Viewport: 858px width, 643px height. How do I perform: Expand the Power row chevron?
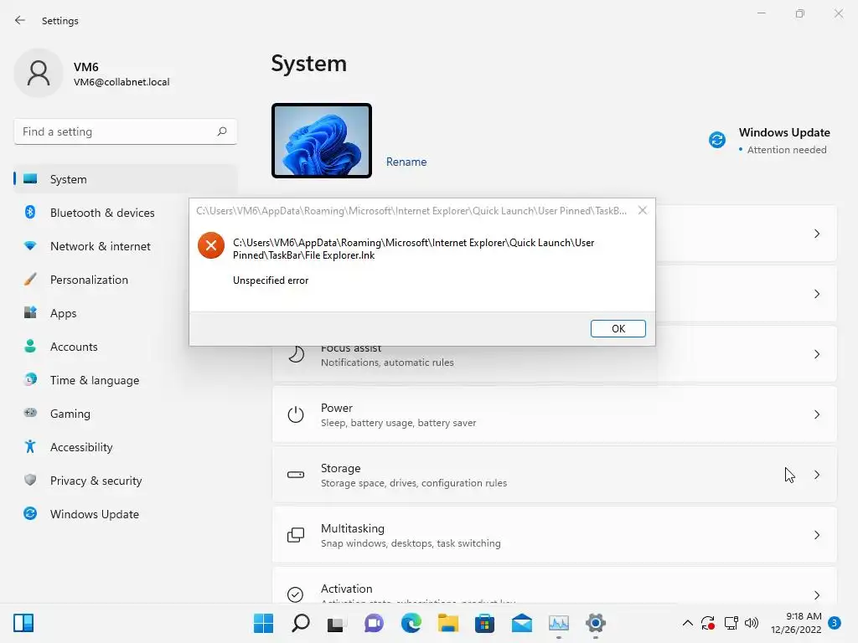[x=816, y=414]
